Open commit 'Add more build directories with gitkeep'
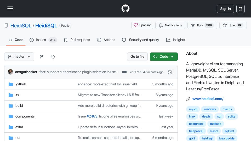 click(110, 106)
